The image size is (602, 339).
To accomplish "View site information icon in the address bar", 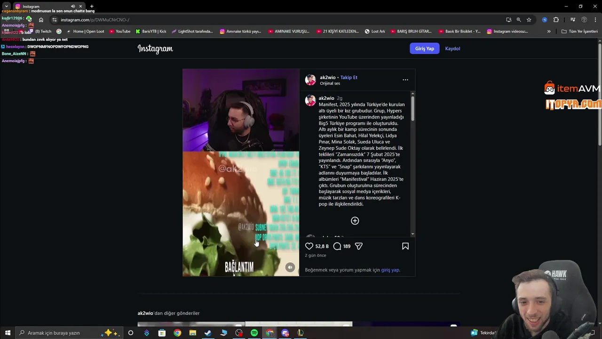I will (55, 20).
